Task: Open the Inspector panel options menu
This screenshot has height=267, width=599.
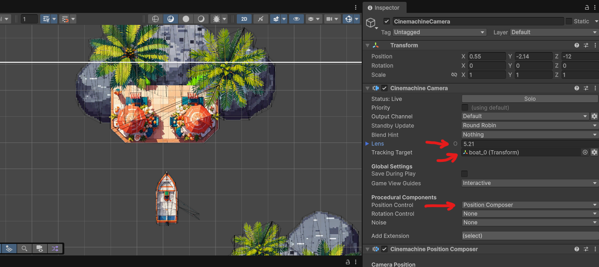Action: click(596, 7)
